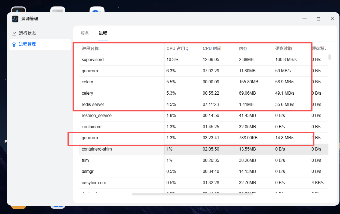Select the redis-server process row
The height and width of the screenshot is (214, 340).
(204, 104)
